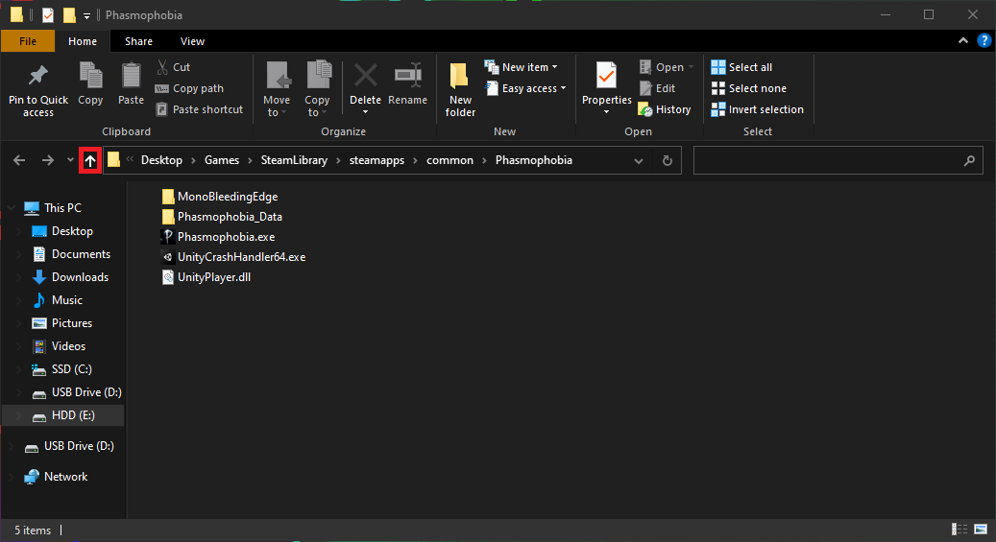Click Invert selection

click(757, 109)
